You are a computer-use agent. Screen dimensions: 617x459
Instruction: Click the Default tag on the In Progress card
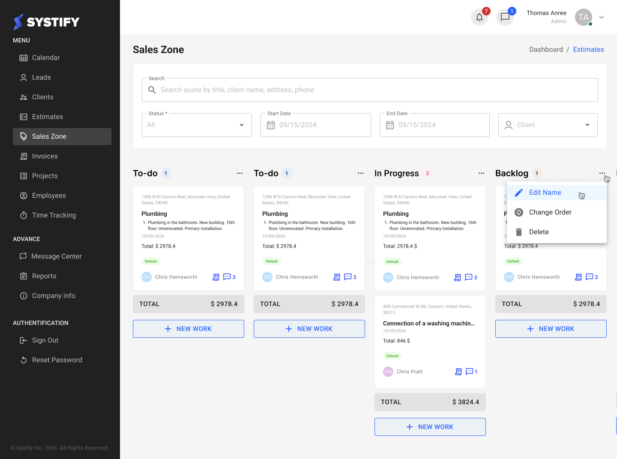tap(392, 261)
